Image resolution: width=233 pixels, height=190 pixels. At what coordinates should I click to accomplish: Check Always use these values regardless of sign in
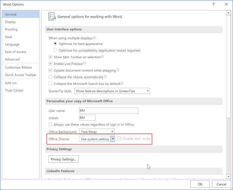tap(50, 124)
